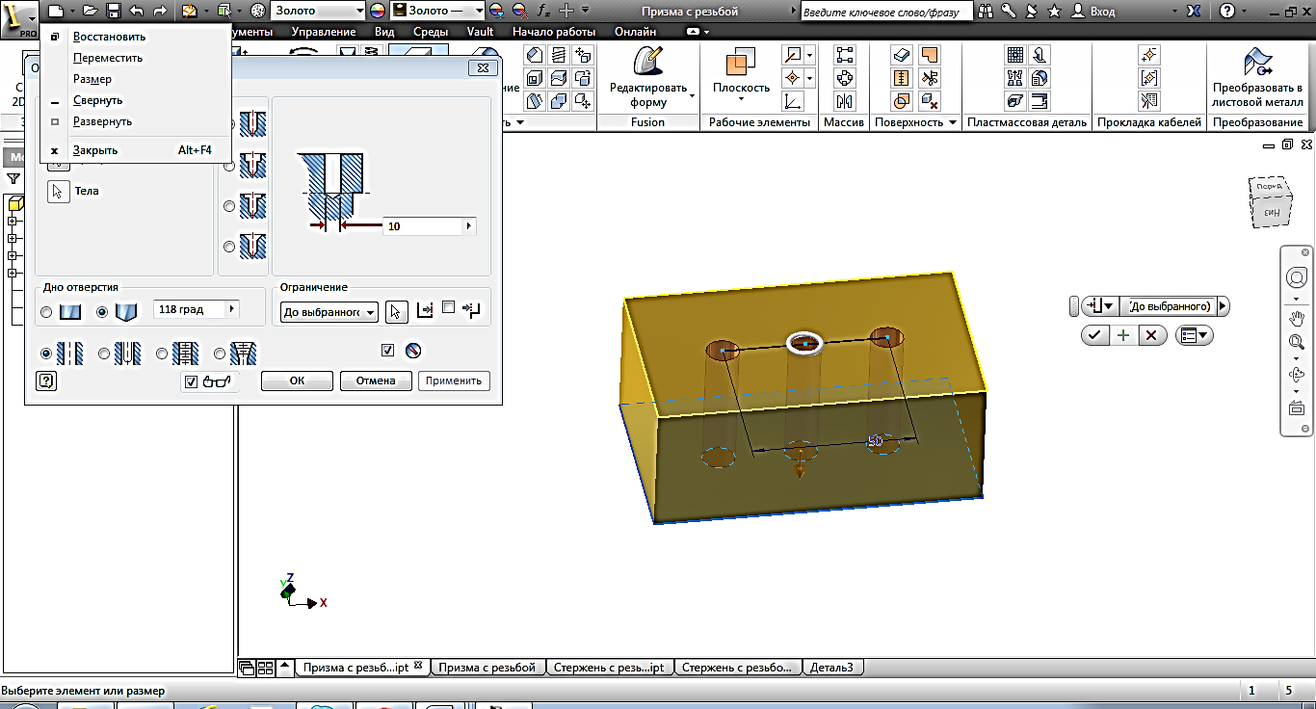Activate the orbit tool in navigation bar
Viewport: 1316px width, 709px height.
click(1297, 374)
